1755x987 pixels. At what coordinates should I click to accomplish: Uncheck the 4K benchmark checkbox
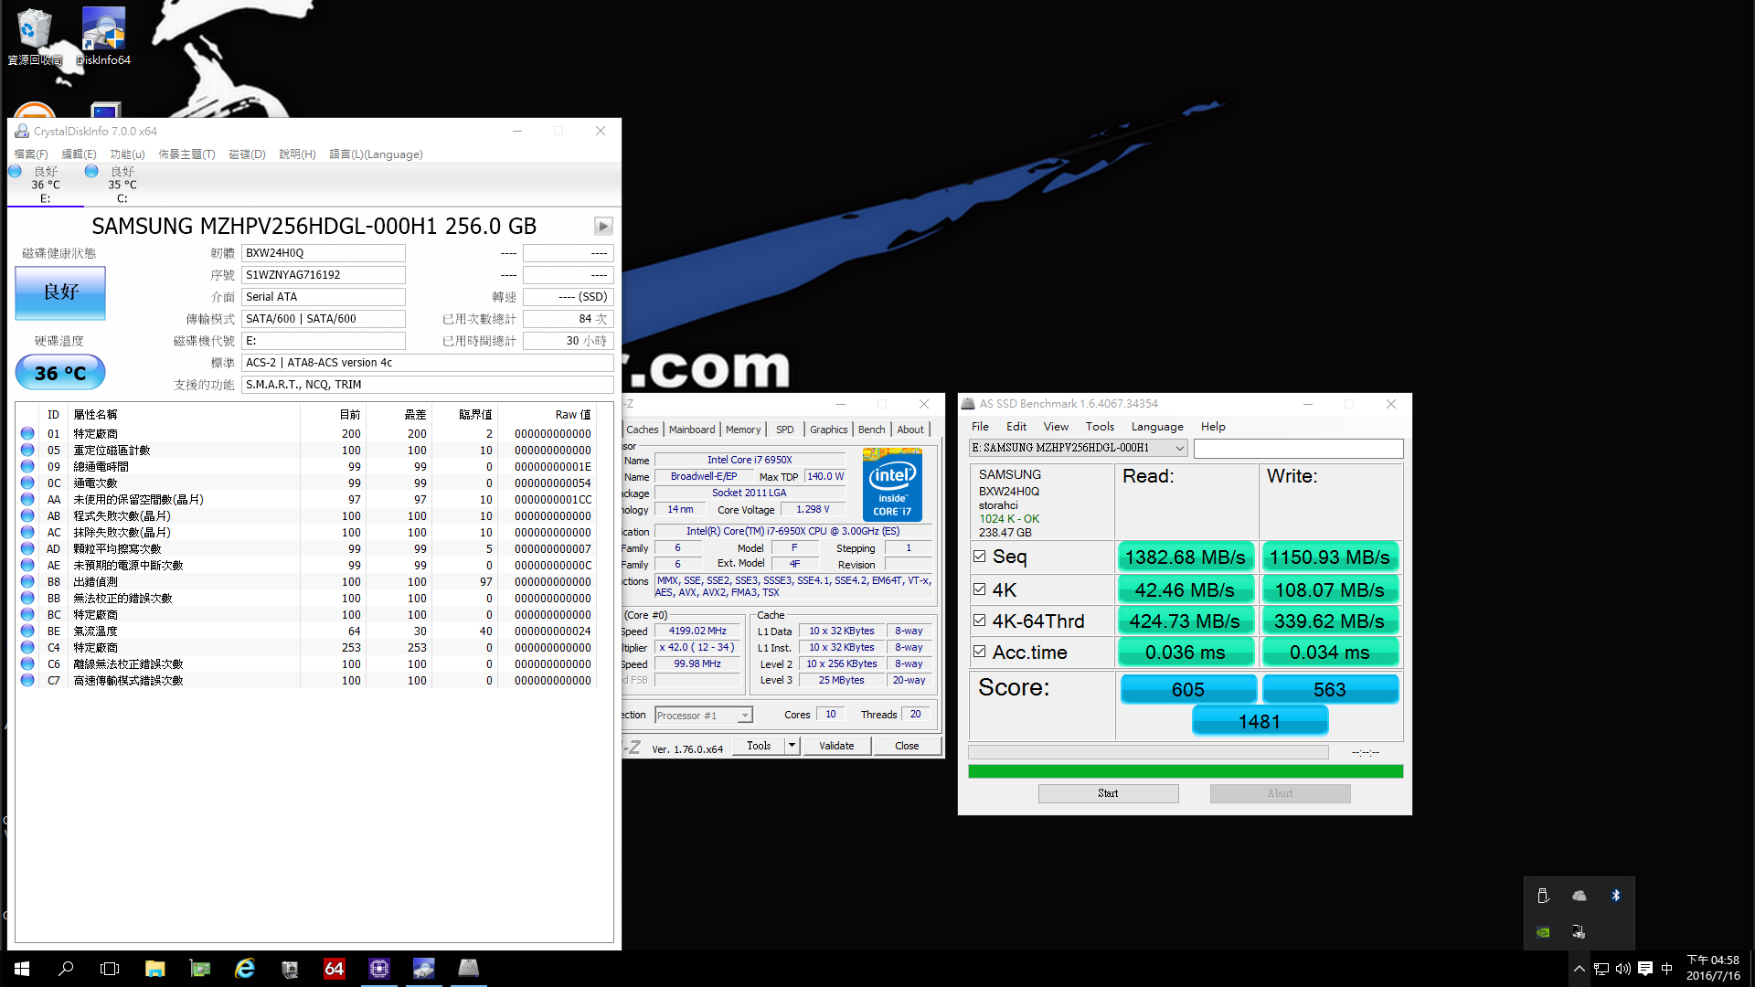point(980,589)
